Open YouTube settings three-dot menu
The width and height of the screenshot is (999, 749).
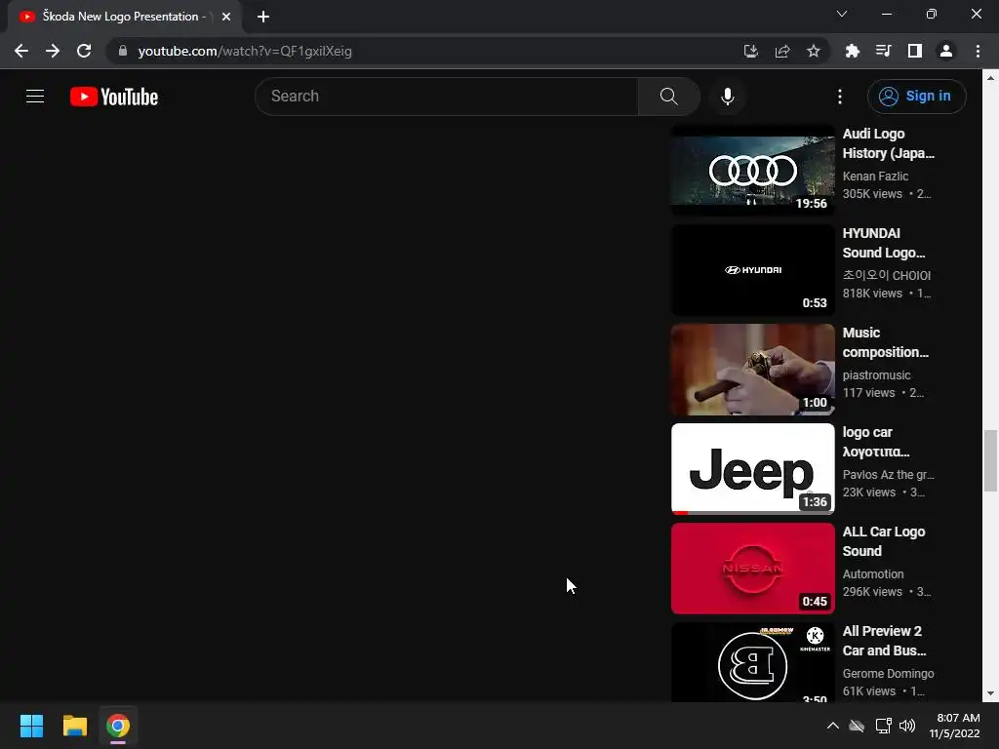click(x=840, y=97)
